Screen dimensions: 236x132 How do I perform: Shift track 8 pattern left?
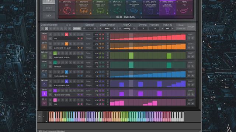click(x=189, y=103)
